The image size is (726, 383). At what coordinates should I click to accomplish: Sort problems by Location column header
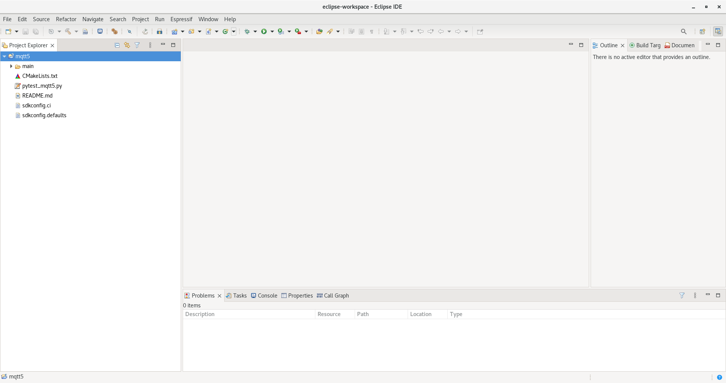(x=428, y=314)
